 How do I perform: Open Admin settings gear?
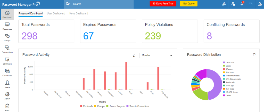click(7, 96)
